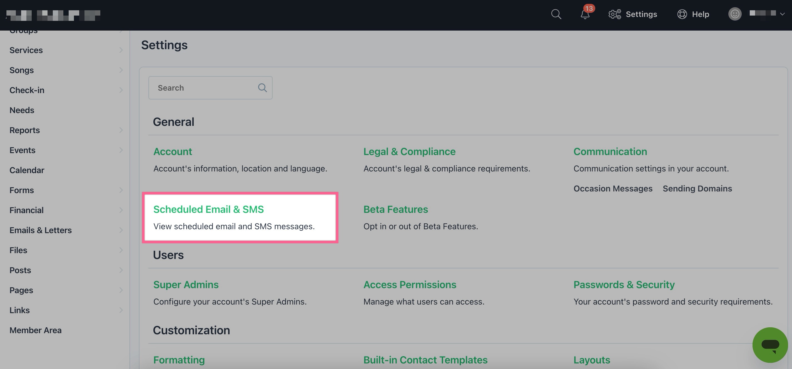The image size is (792, 369).
Task: Click the magnifier icon in settings search
Action: point(262,88)
